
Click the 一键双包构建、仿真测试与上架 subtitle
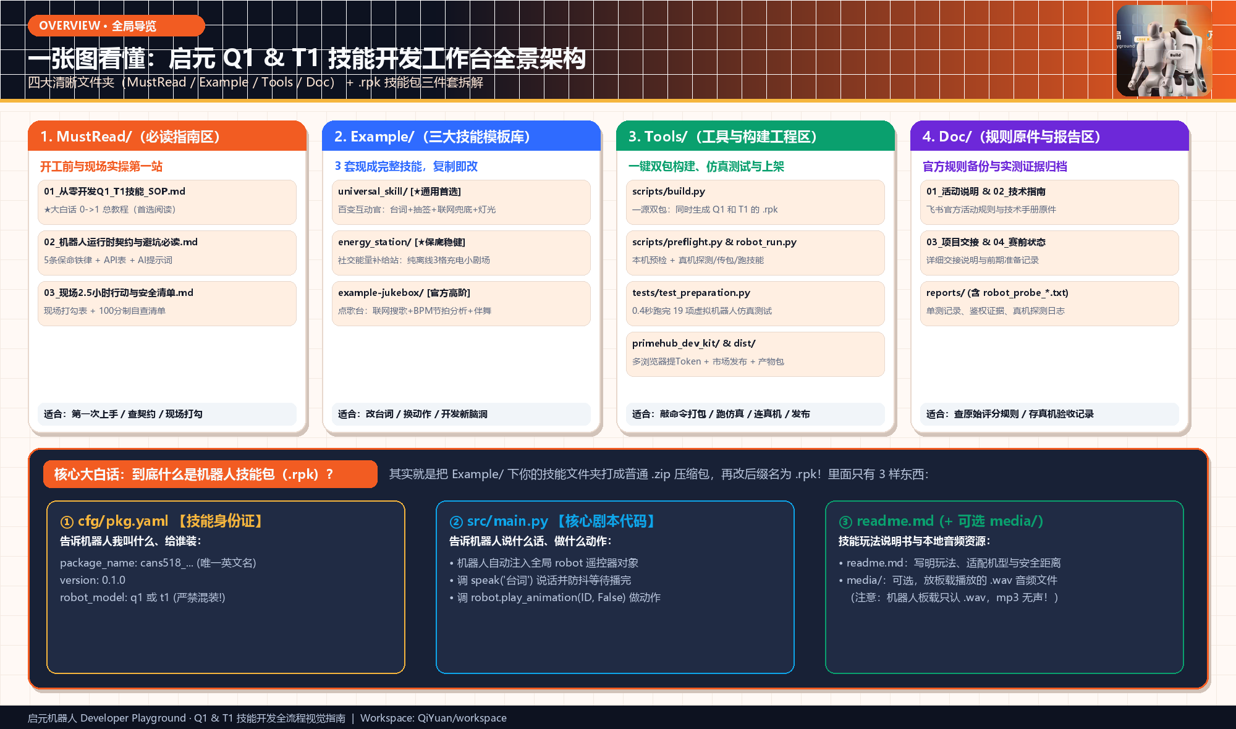point(706,166)
